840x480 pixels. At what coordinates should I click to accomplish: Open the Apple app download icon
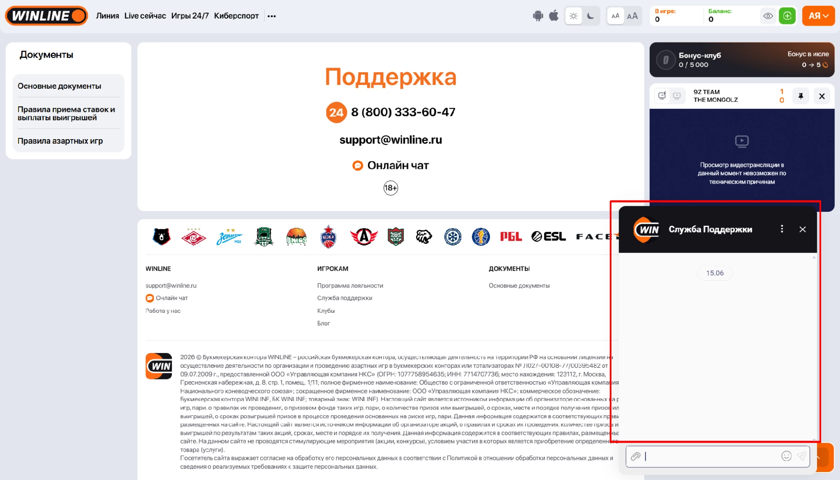click(x=554, y=16)
